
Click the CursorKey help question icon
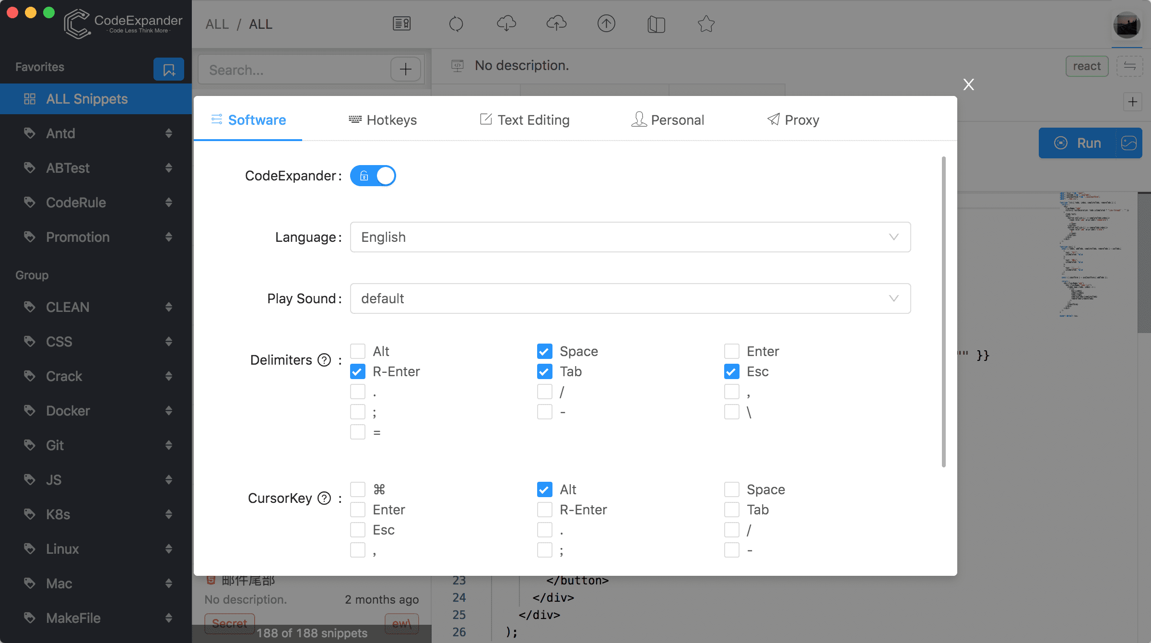(x=325, y=498)
